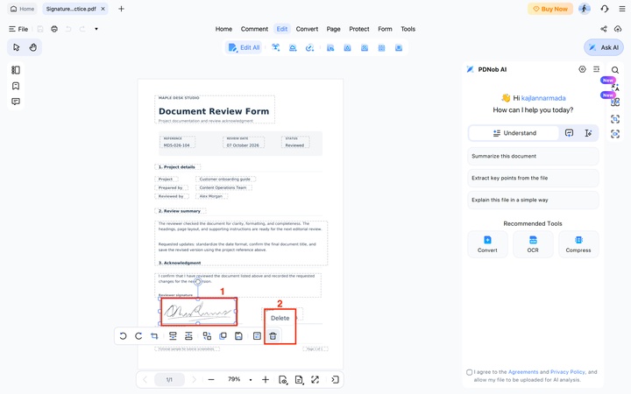Click the save icon in top toolbar
The image size is (631, 394).
pos(40,29)
